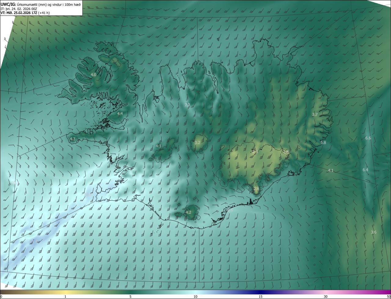This screenshot has height=299, width=391.
Task: Click the 4.2 value label on the map
Action: click(x=188, y=212)
